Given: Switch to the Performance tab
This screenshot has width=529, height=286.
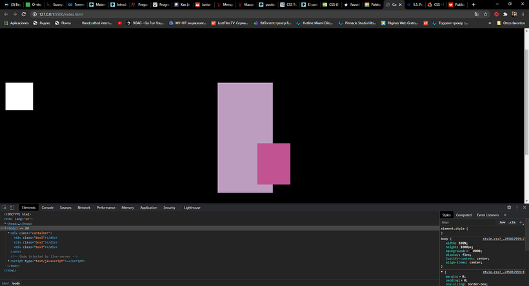Looking at the screenshot, I should (106, 207).
